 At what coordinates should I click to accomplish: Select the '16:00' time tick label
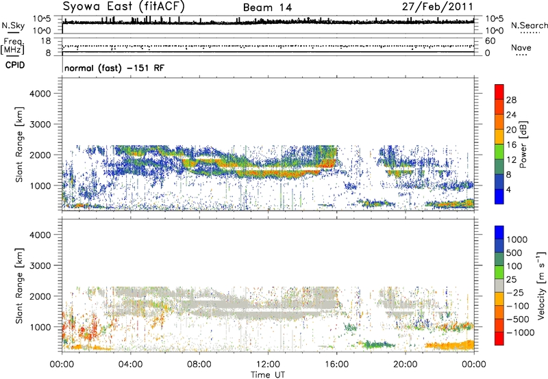[x=336, y=365]
